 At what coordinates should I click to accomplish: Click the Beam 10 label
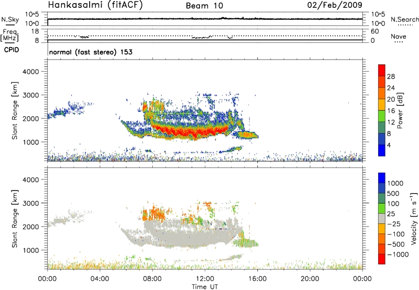[204, 6]
